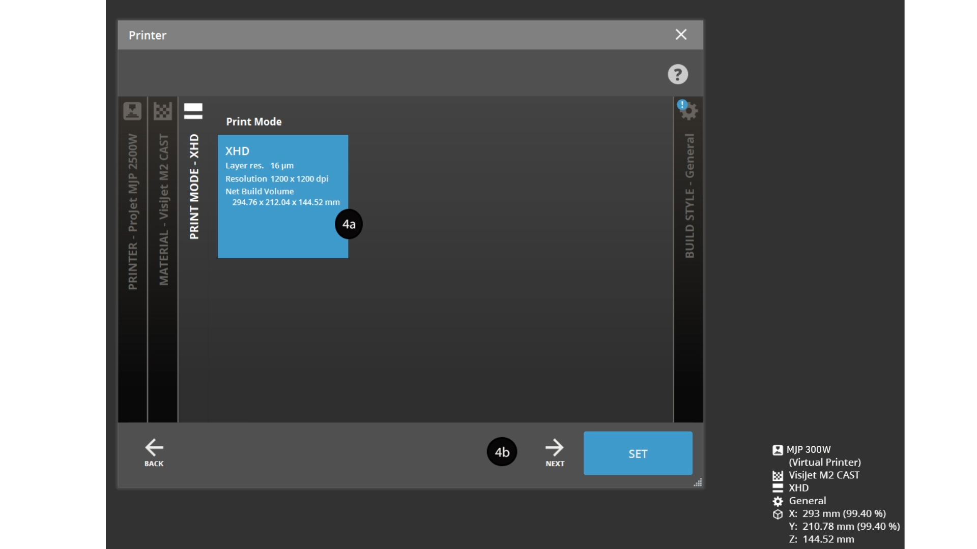Viewport: 977px width, 549px height.
Task: Click the MJP 300W printer status icon
Action: (x=778, y=450)
